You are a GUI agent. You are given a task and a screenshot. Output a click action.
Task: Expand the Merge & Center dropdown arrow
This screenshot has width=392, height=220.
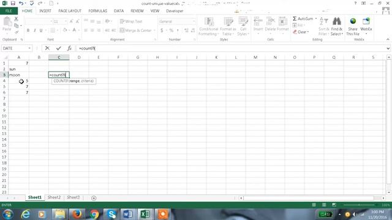coord(154,31)
